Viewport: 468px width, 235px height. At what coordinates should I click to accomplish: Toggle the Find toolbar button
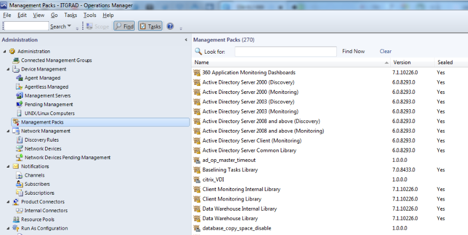125,26
